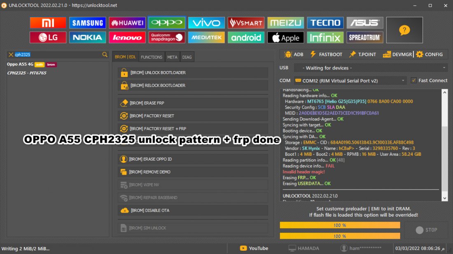Run [BROM] UNLOCK BOOTLOADER

point(193,73)
